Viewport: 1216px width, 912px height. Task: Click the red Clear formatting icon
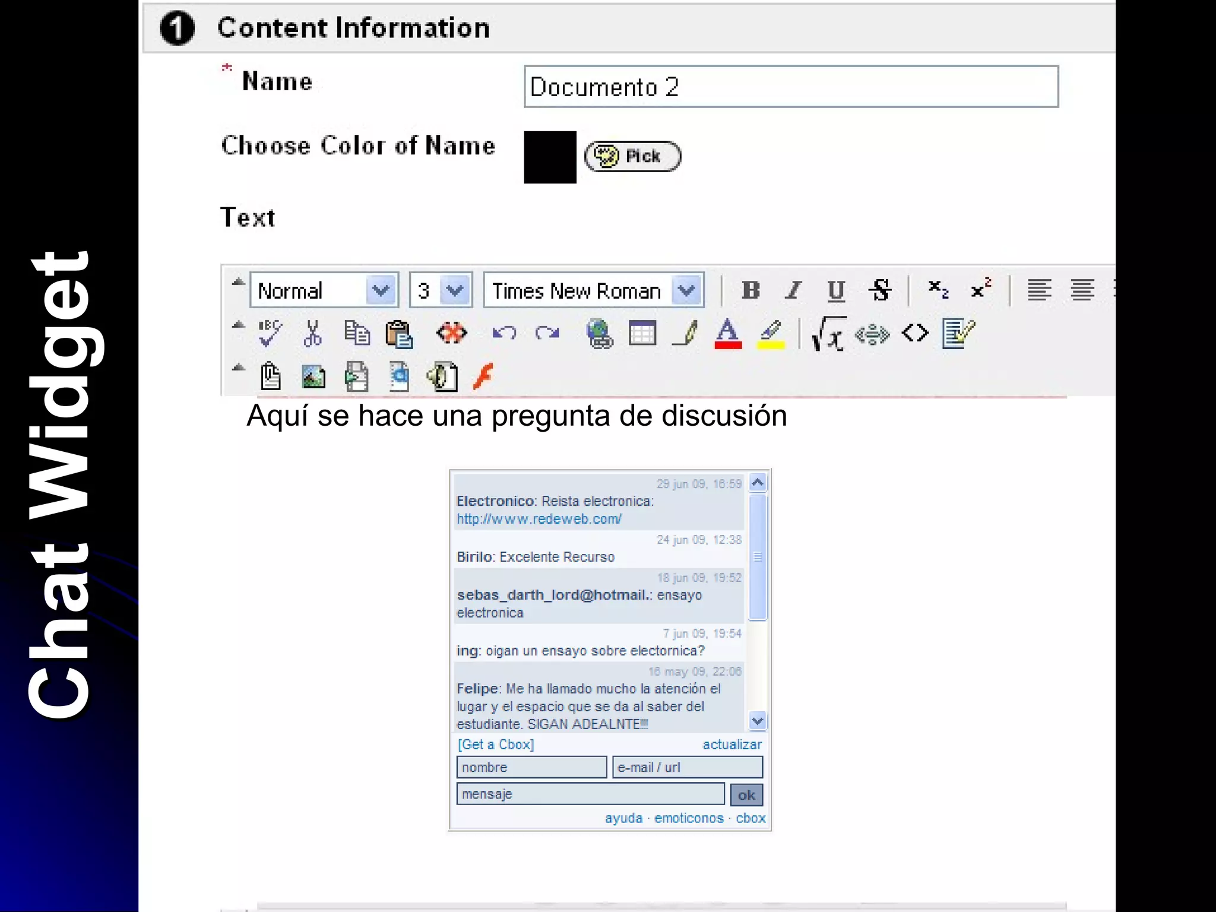click(452, 333)
